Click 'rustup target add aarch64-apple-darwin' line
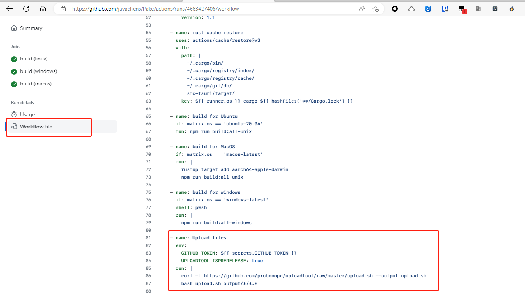Screen dimensions: 525x296 (235, 169)
